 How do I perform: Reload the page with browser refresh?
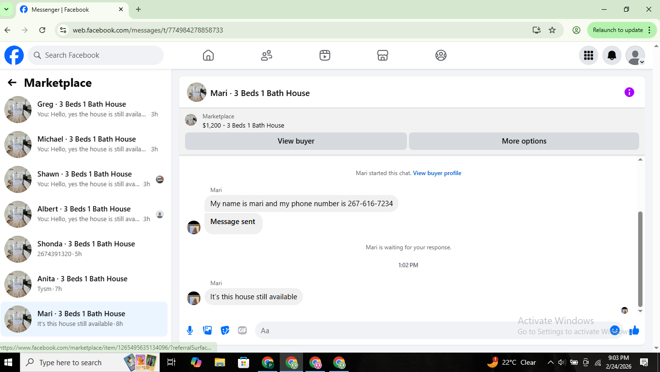pos(42,30)
